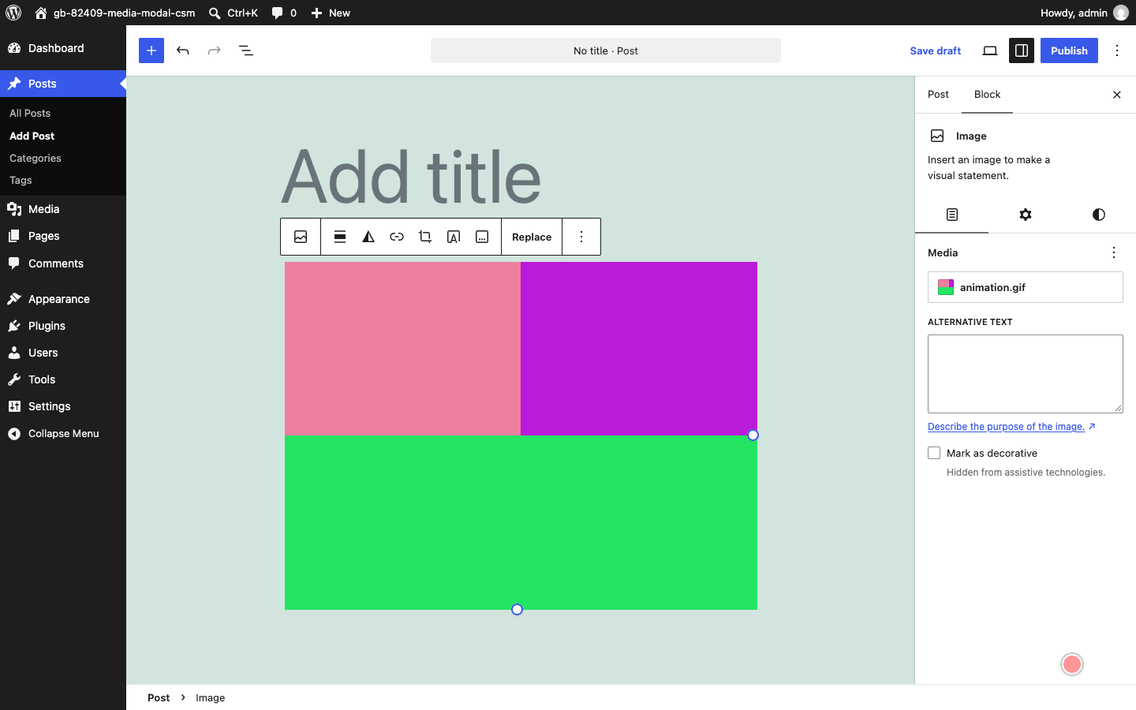Open the preview view device icon

pos(990,50)
